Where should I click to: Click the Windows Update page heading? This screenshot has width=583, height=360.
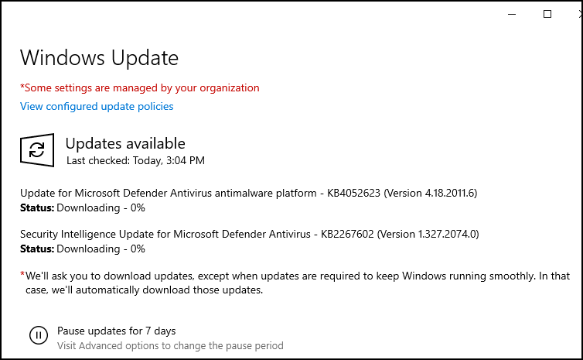(99, 58)
